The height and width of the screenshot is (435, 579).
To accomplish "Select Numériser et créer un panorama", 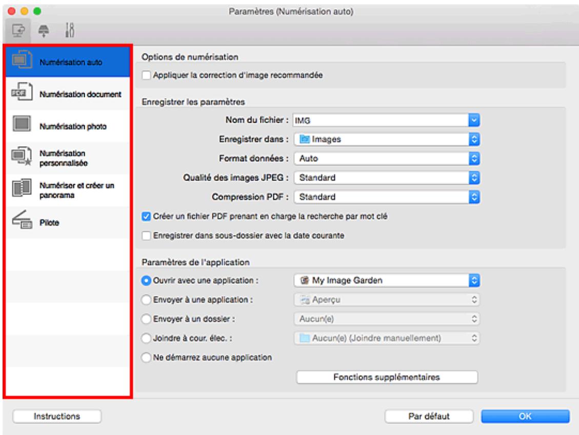I will tap(68, 190).
